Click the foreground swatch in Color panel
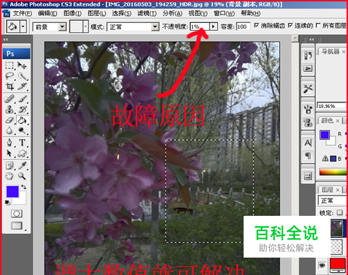Screen dimensions: 348x275 coord(324,135)
